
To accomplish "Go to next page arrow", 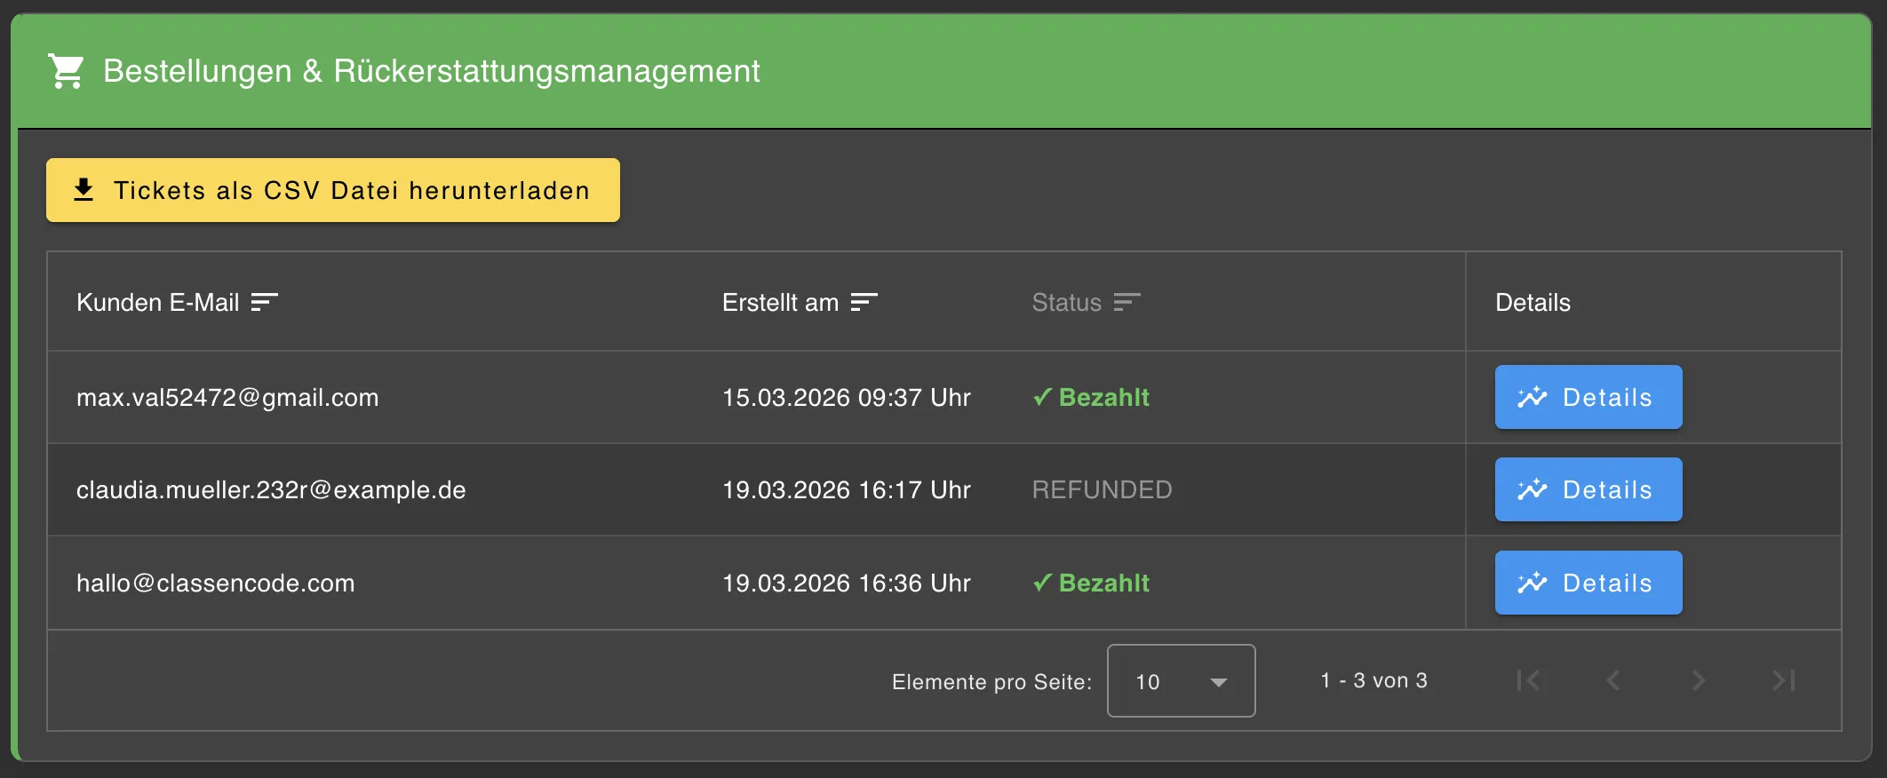I will tap(1698, 680).
